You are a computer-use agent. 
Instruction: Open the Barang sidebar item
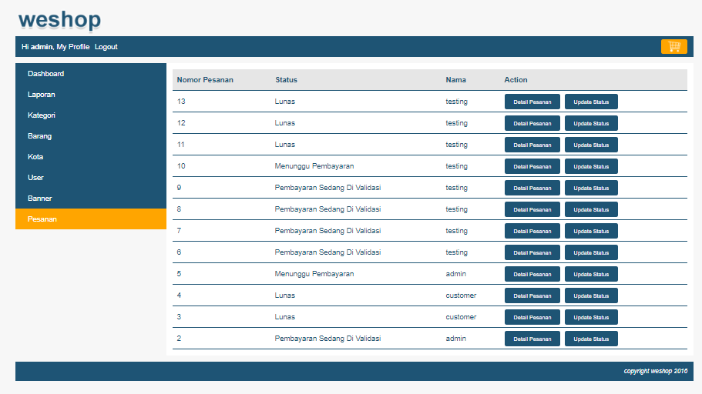[91, 136]
